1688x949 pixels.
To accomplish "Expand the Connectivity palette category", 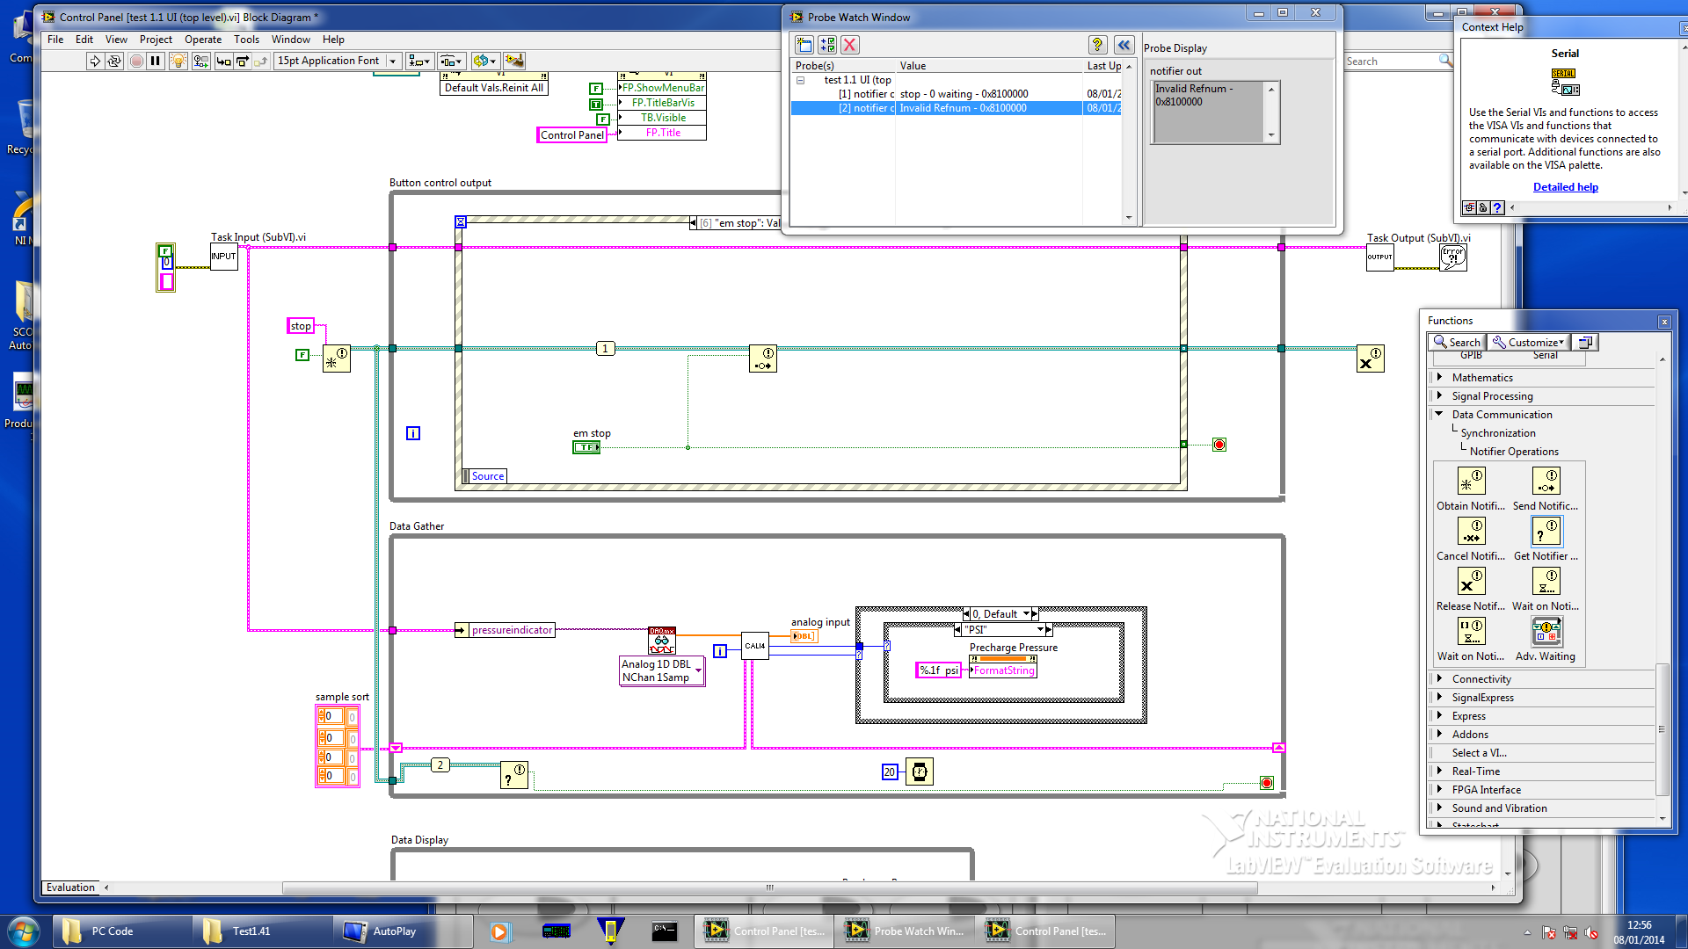I will click(1439, 678).
